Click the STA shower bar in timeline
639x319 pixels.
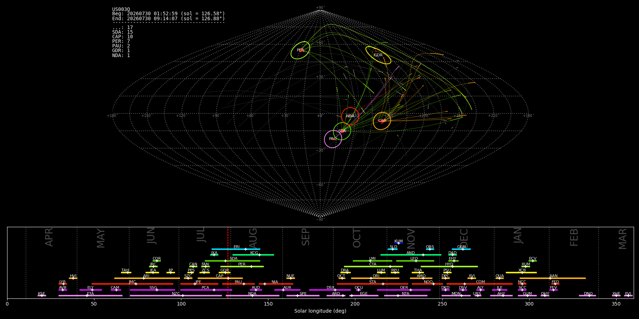pyautogui.click(x=372, y=284)
